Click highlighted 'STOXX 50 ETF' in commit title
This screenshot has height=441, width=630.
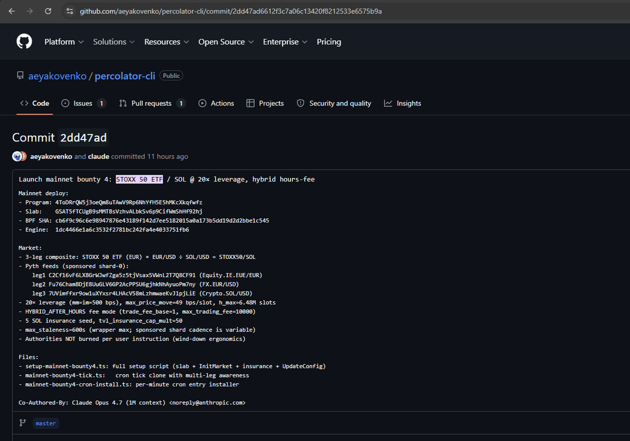[x=139, y=180]
